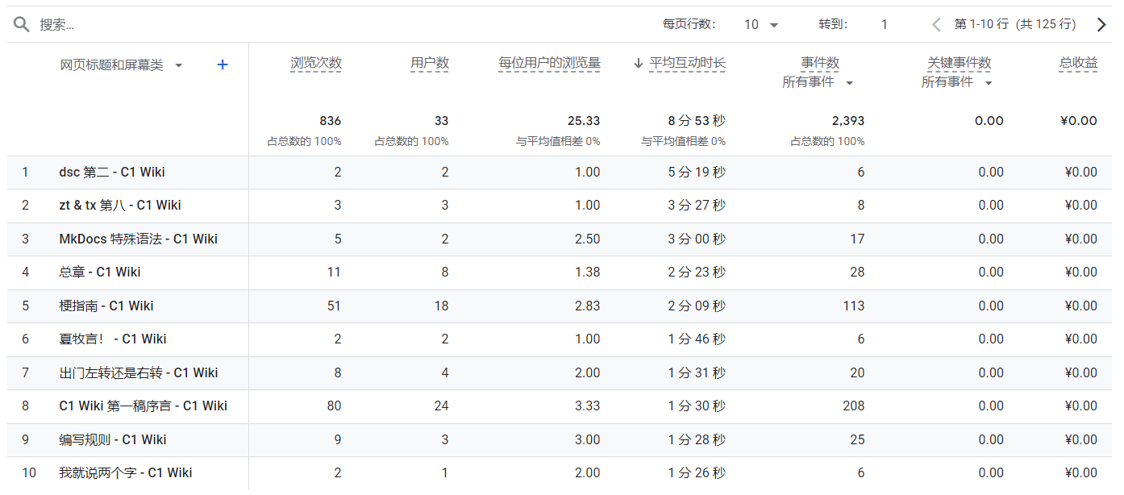
Task: Click events count 113
Action: (854, 306)
